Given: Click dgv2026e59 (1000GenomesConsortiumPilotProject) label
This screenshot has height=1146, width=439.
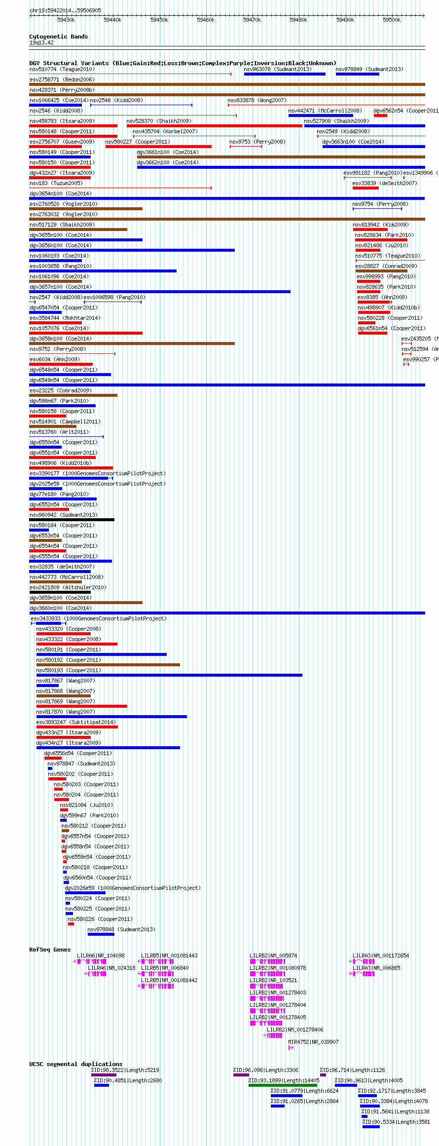Looking at the screenshot, I should click(133, 888).
